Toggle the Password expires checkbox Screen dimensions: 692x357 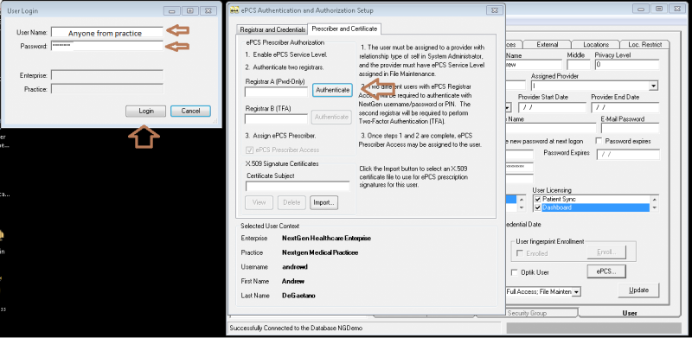coord(599,141)
